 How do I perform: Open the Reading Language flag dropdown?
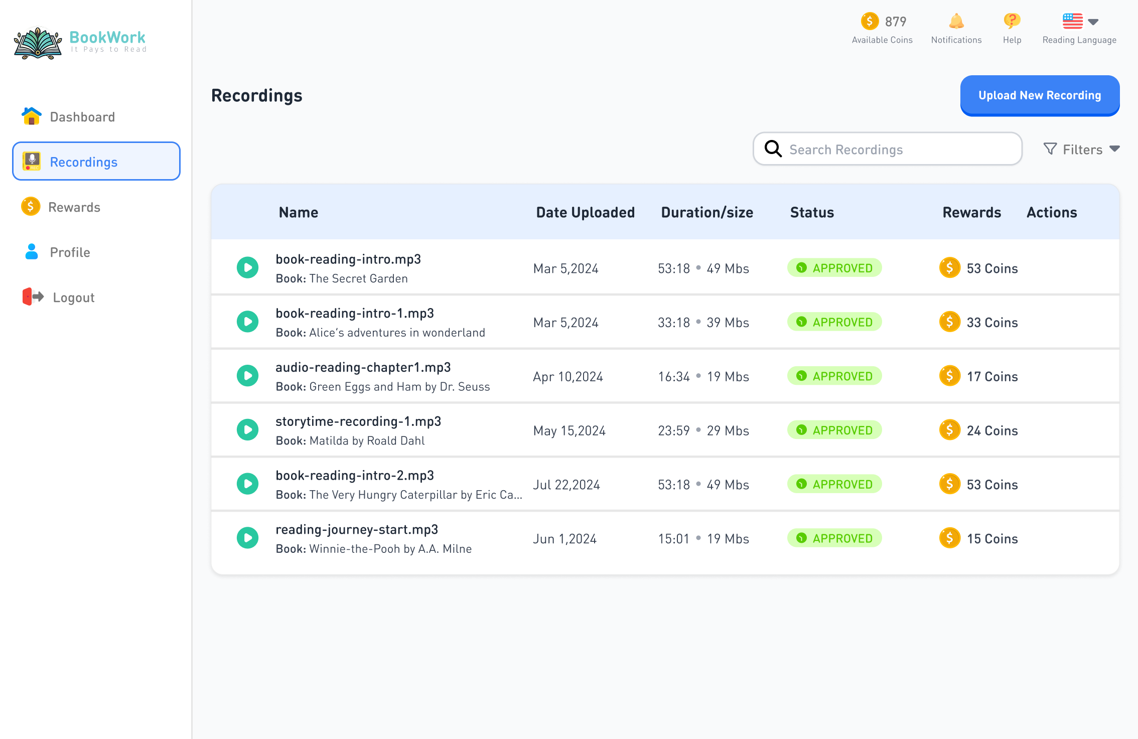(1080, 22)
